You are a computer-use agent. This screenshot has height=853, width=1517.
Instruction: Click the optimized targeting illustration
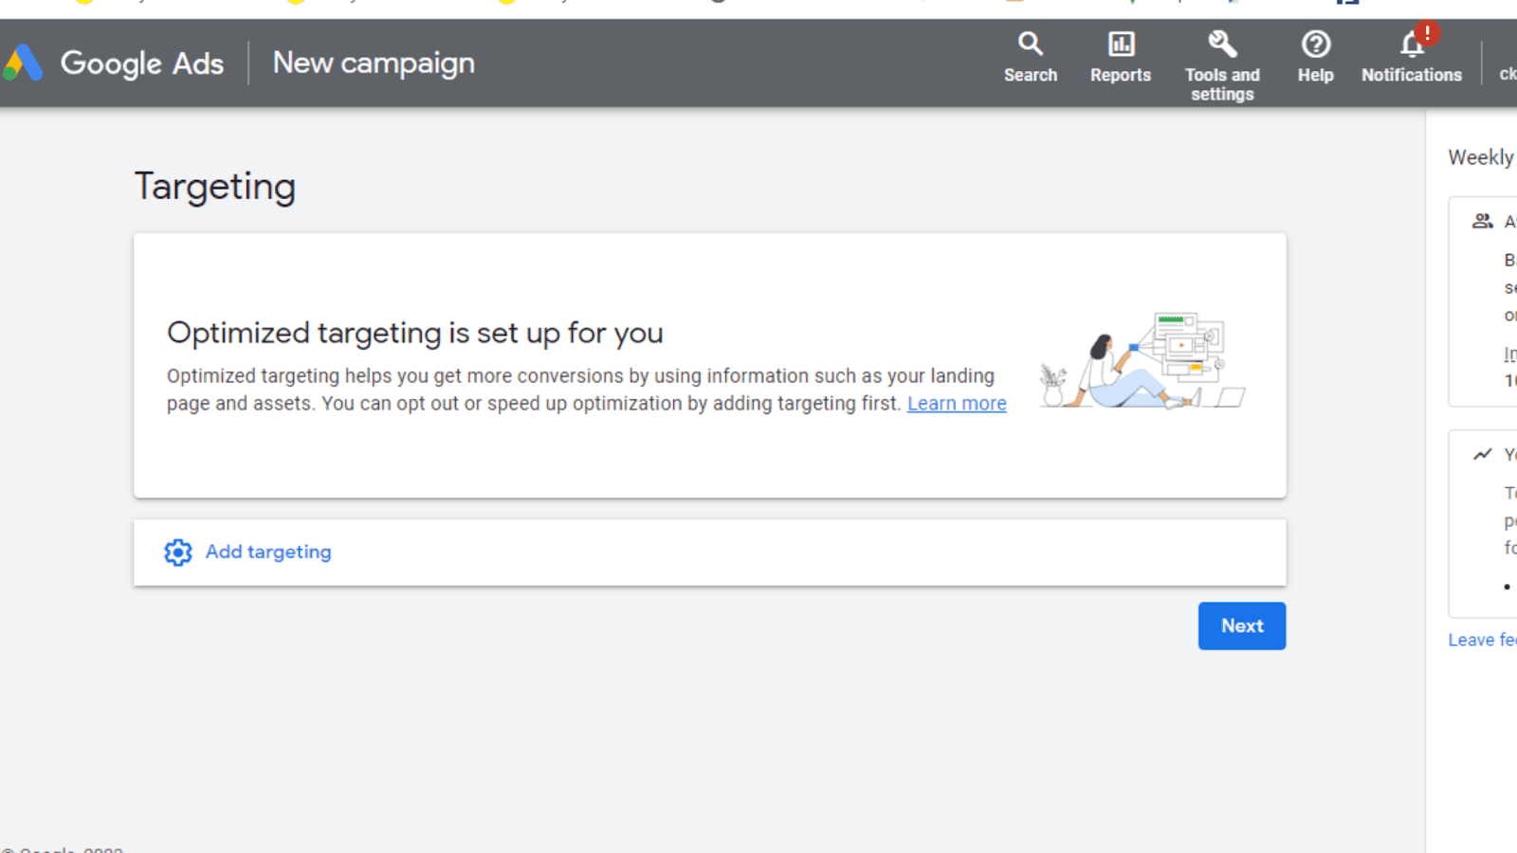click(x=1142, y=361)
